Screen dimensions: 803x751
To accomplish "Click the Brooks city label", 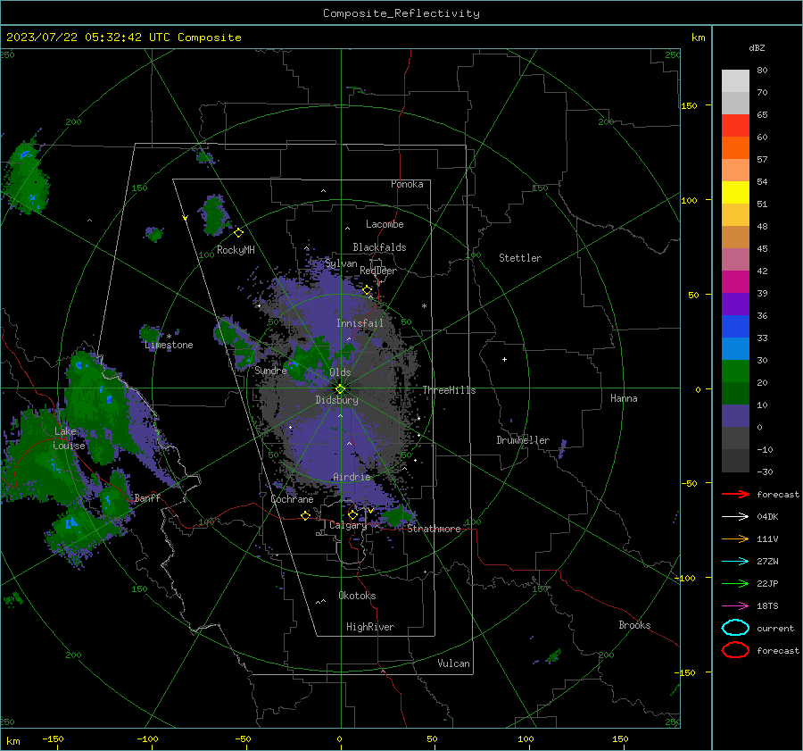I will coord(634,625).
